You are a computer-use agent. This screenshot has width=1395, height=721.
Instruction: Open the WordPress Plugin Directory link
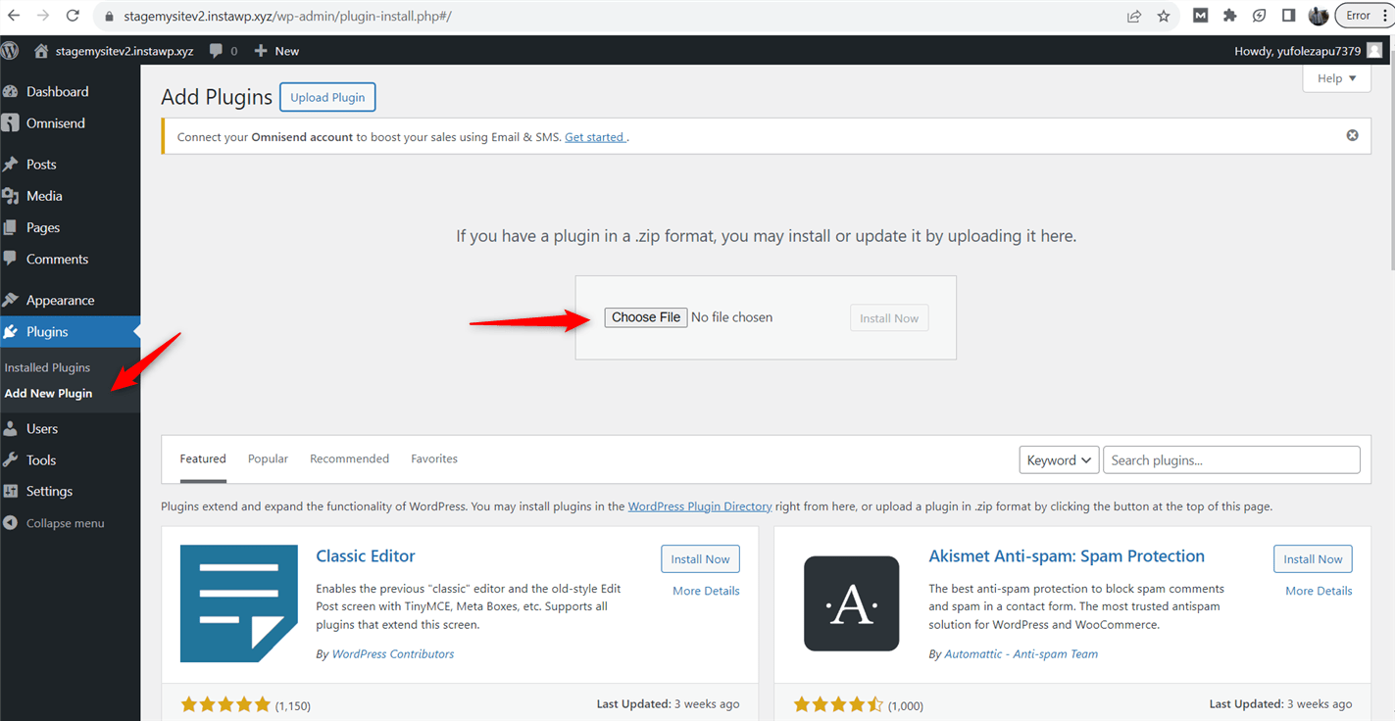click(700, 506)
